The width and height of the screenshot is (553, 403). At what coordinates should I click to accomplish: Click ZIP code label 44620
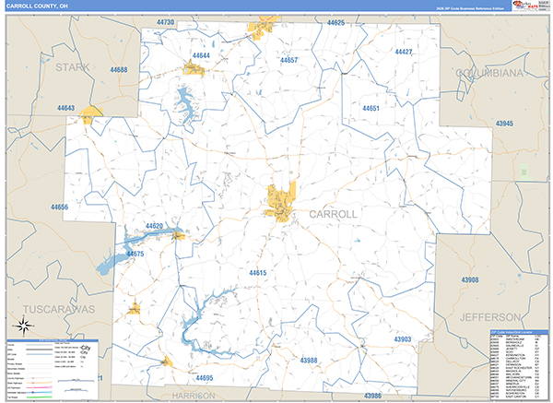(x=154, y=226)
